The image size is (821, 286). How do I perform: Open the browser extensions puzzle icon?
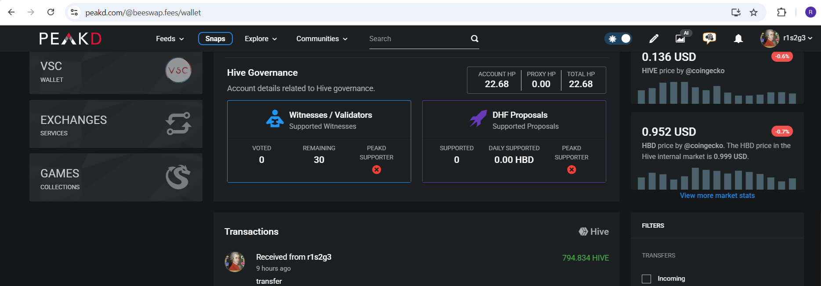pos(781,12)
